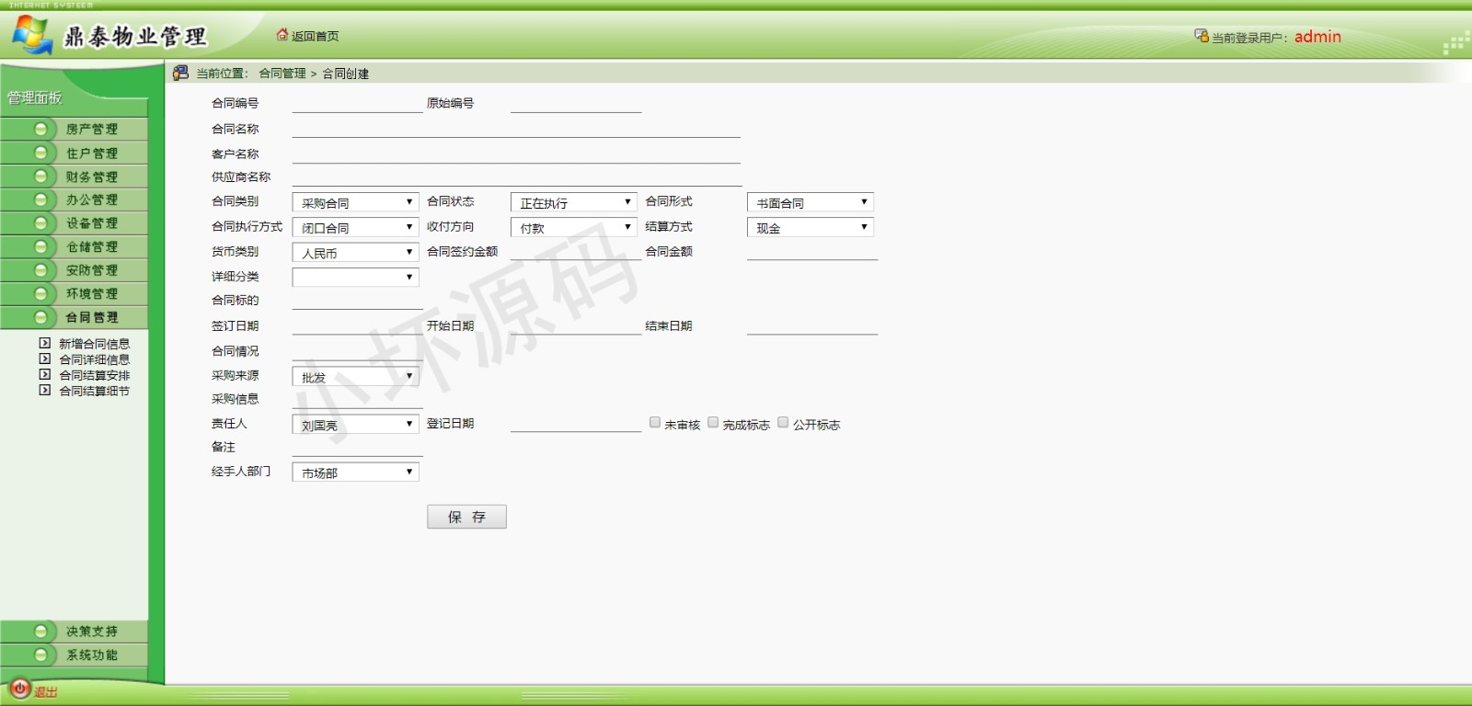
Task: Click the 合同名称 input field
Action: pos(516,129)
